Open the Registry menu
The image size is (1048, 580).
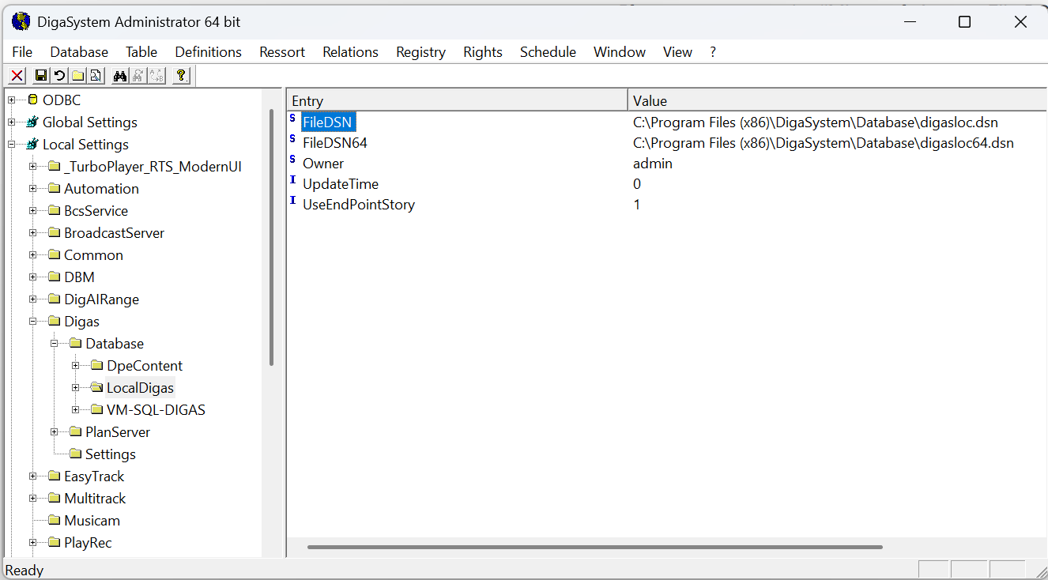tap(420, 51)
